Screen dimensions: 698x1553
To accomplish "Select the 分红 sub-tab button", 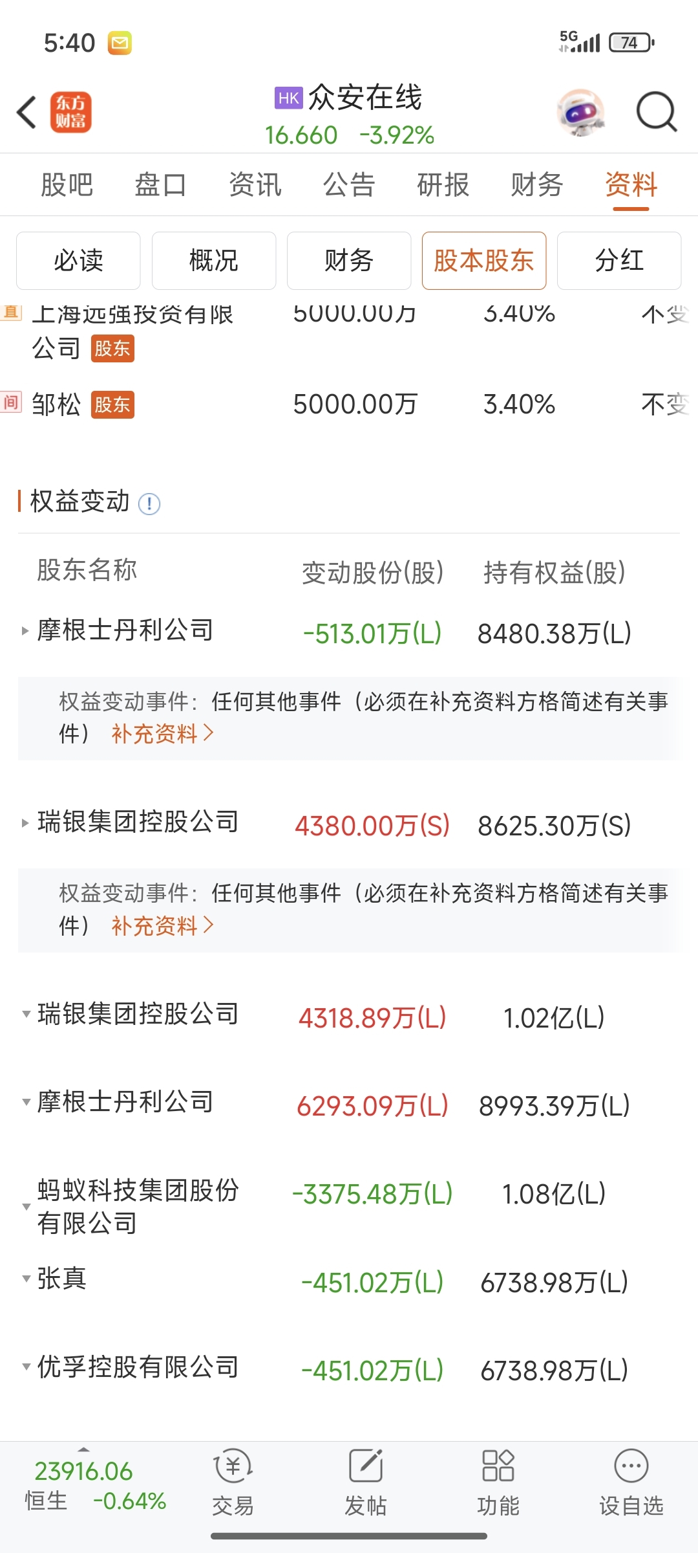I will coord(619,261).
